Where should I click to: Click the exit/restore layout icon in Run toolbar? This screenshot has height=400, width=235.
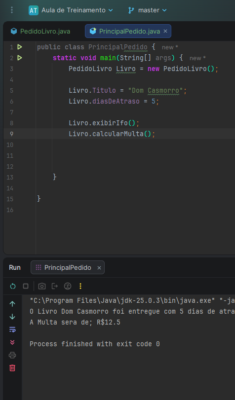pos(55,286)
